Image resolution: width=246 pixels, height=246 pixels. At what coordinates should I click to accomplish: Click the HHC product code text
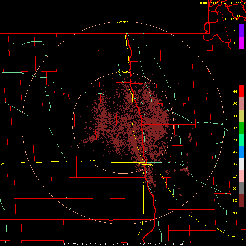(240, 16)
